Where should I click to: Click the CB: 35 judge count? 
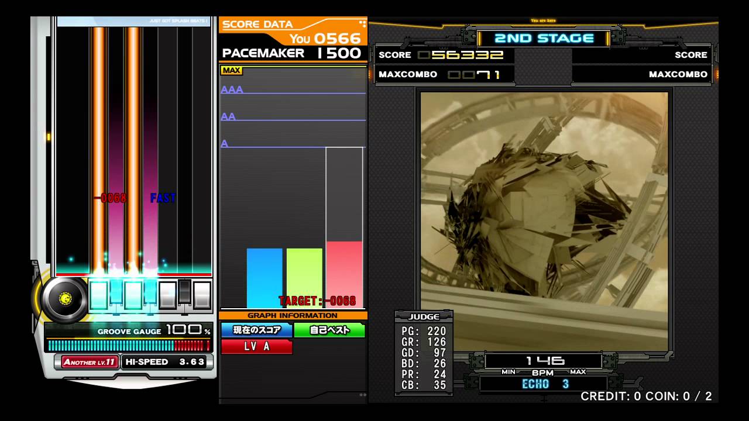click(x=424, y=385)
